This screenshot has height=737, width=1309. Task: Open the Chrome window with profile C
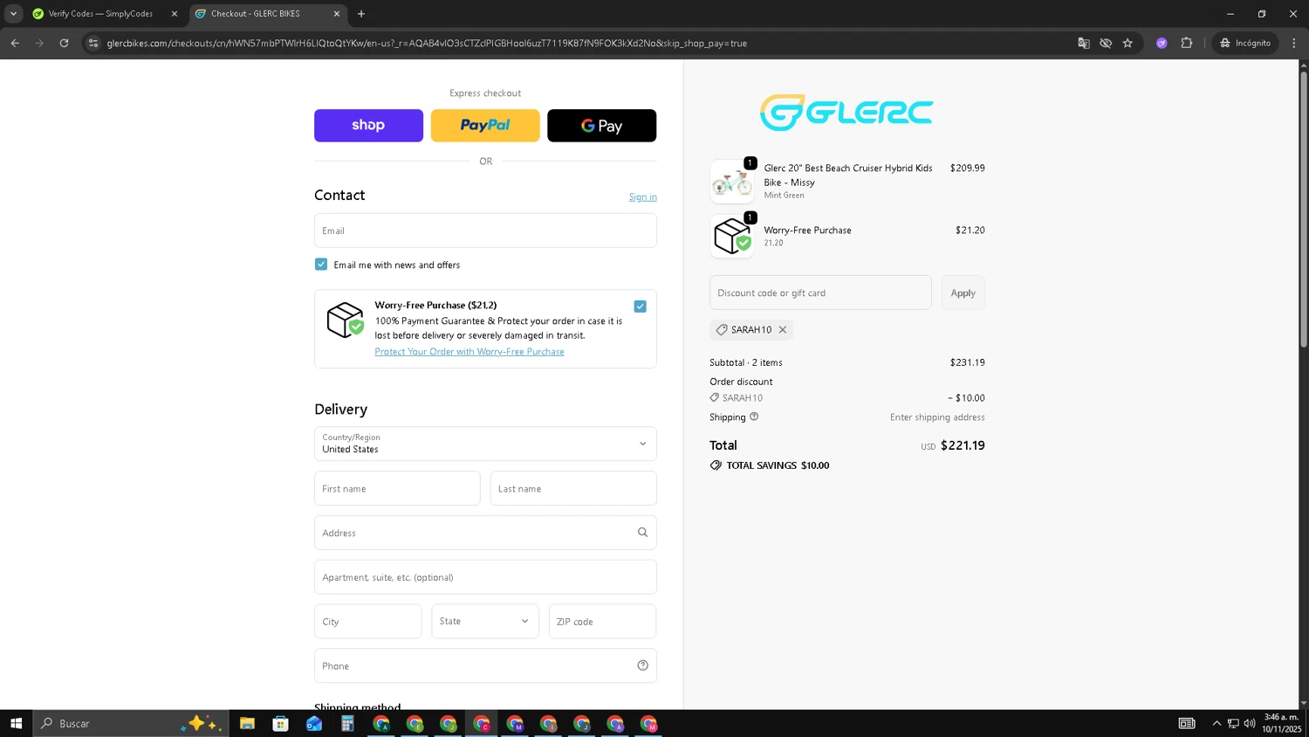point(482,723)
